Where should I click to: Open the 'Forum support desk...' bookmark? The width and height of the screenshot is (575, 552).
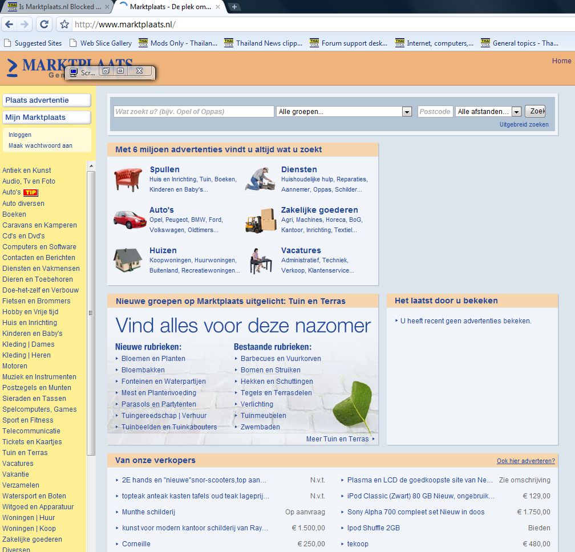click(x=349, y=43)
